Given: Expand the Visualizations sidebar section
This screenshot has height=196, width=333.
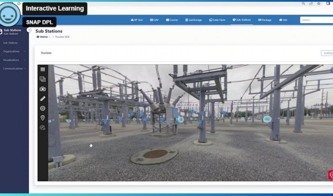Looking at the screenshot, I should [x=13, y=60].
